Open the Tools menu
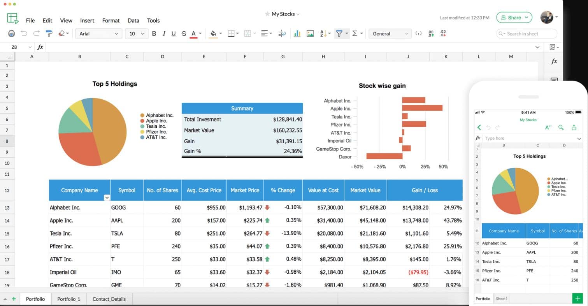The height and width of the screenshot is (306, 588). (x=153, y=20)
